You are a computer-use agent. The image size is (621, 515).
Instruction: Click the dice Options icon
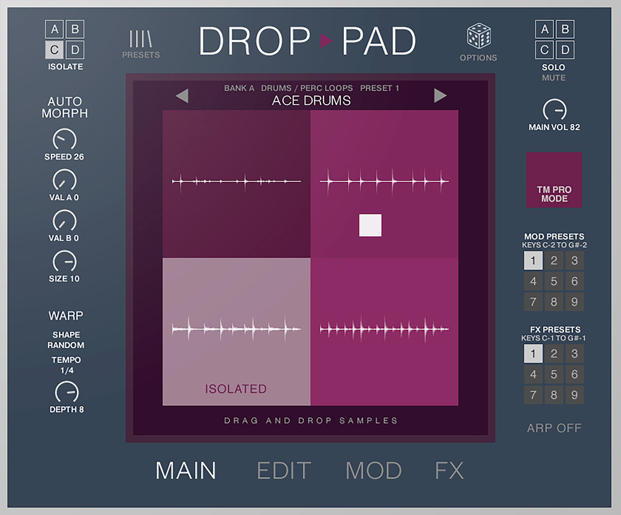click(x=478, y=37)
